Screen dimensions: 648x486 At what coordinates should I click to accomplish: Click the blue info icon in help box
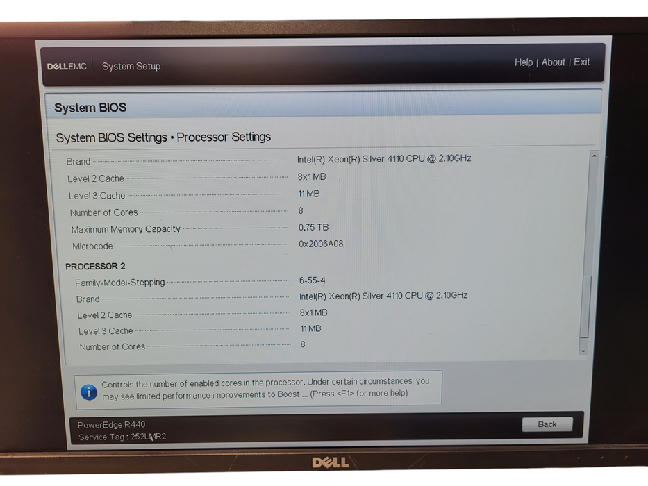point(88,392)
